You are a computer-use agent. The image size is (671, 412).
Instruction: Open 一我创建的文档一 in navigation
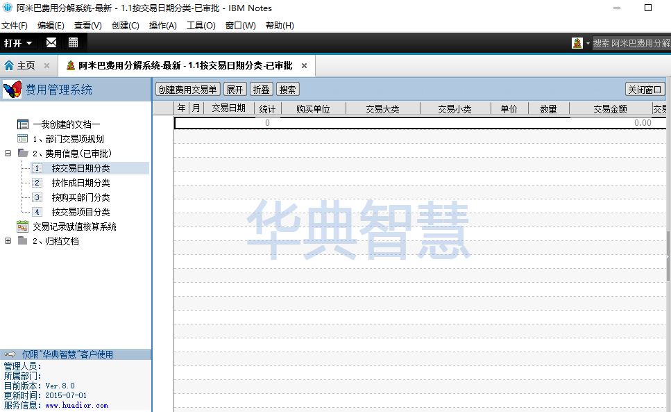[x=67, y=124]
